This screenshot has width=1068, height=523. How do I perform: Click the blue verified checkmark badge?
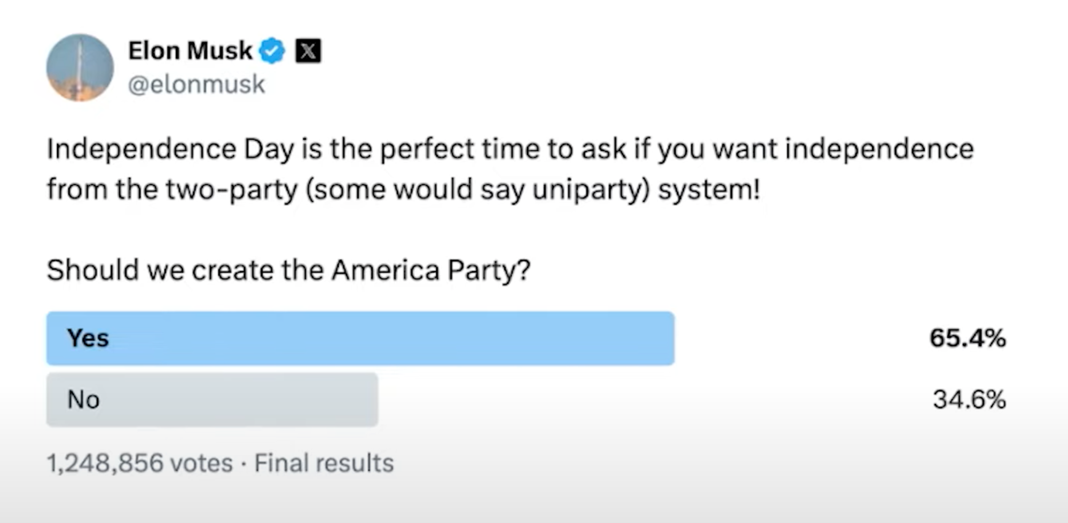272,51
